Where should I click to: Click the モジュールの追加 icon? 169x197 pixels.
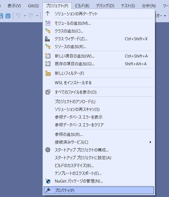coord(48,23)
